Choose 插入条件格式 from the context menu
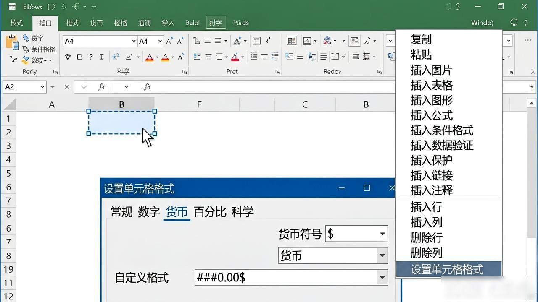This screenshot has width=538, height=302. coord(448,130)
